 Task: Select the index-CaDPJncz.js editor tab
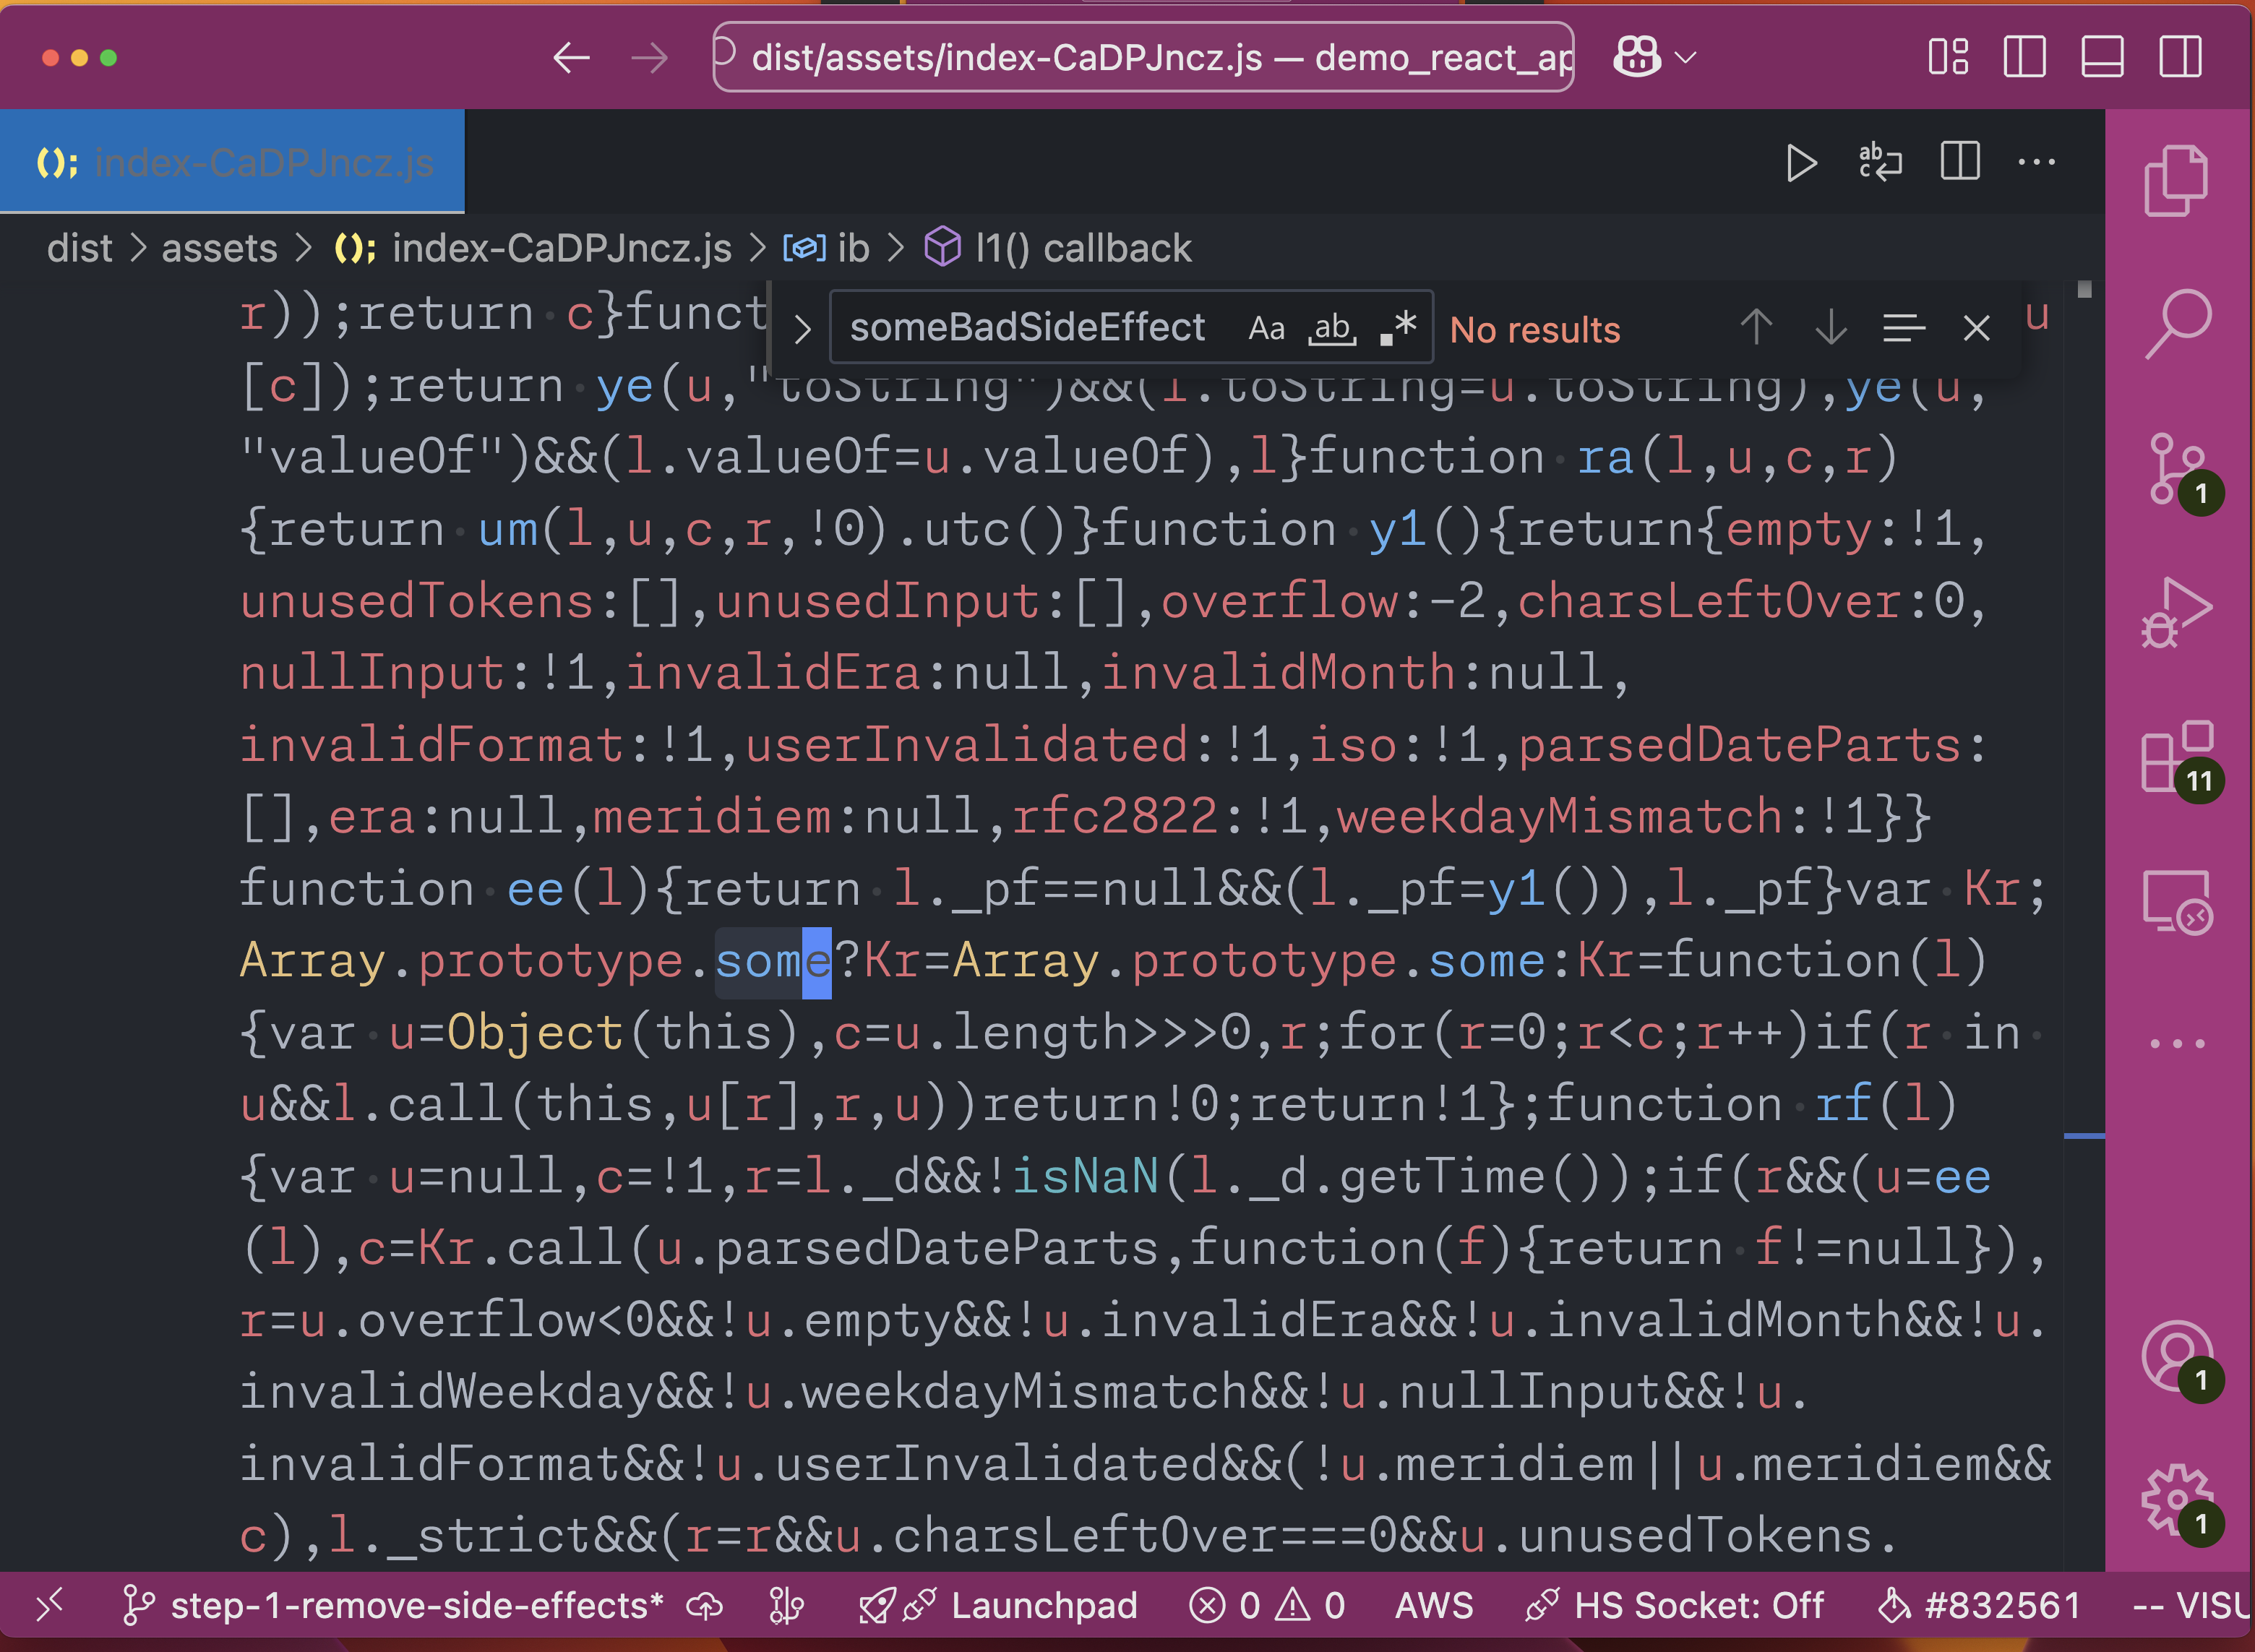tap(233, 162)
